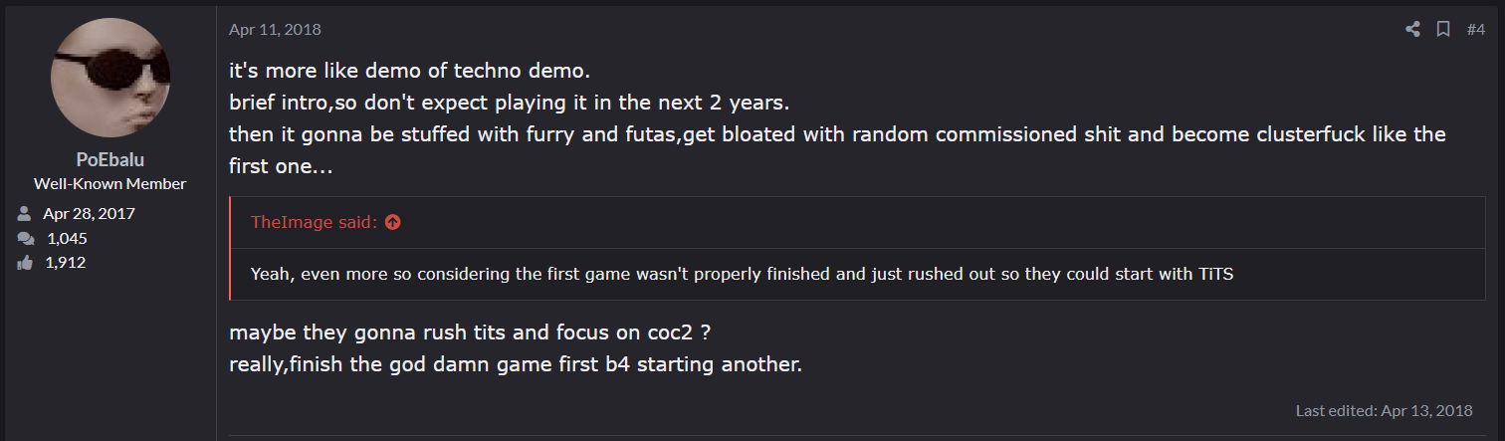Open the 1,912 reaction score count

[x=66, y=263]
